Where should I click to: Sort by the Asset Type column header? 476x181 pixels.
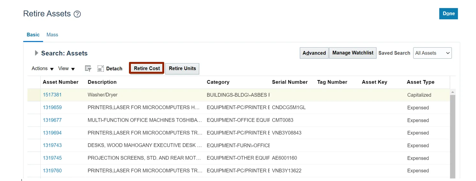click(421, 82)
